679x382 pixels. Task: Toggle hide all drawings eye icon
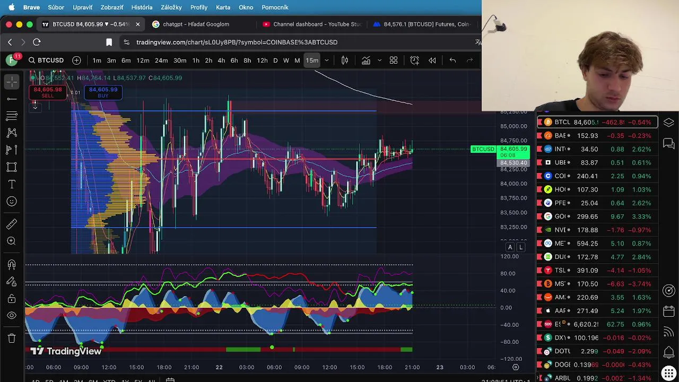point(12,316)
